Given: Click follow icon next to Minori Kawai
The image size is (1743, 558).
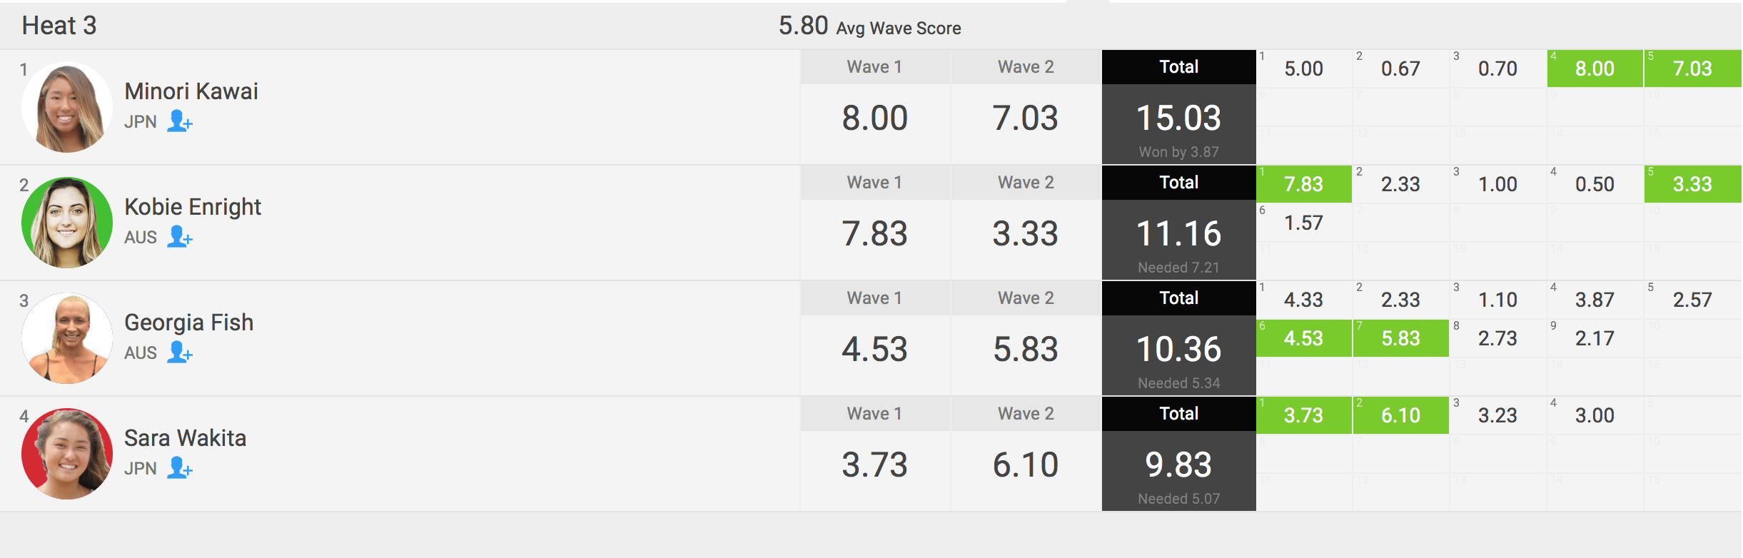Looking at the screenshot, I should [180, 121].
